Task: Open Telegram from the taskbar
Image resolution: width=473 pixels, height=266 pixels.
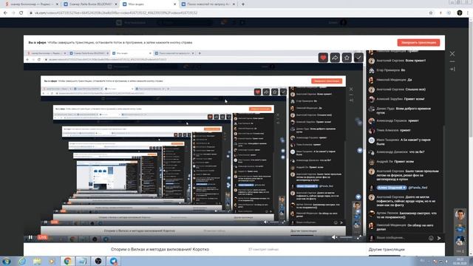Action: pos(113,261)
